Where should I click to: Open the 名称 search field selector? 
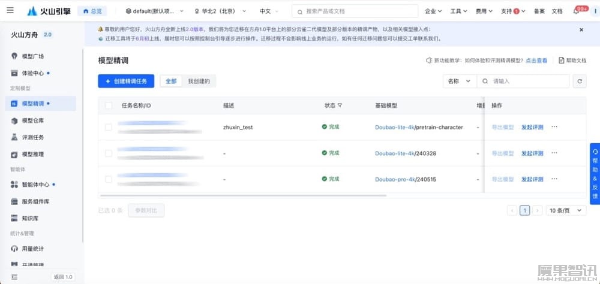coord(460,81)
